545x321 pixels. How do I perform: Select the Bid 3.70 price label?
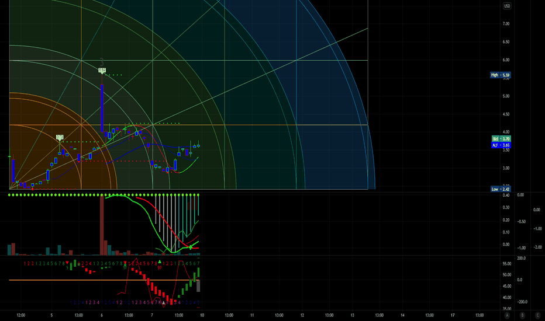tap(501, 138)
